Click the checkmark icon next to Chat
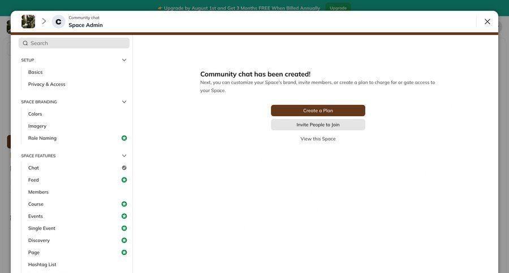This screenshot has width=509, height=273. (124, 168)
